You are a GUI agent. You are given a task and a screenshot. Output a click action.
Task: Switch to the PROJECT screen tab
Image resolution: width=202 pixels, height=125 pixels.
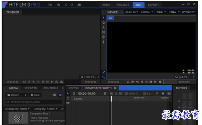pyautogui.click(x=123, y=5)
